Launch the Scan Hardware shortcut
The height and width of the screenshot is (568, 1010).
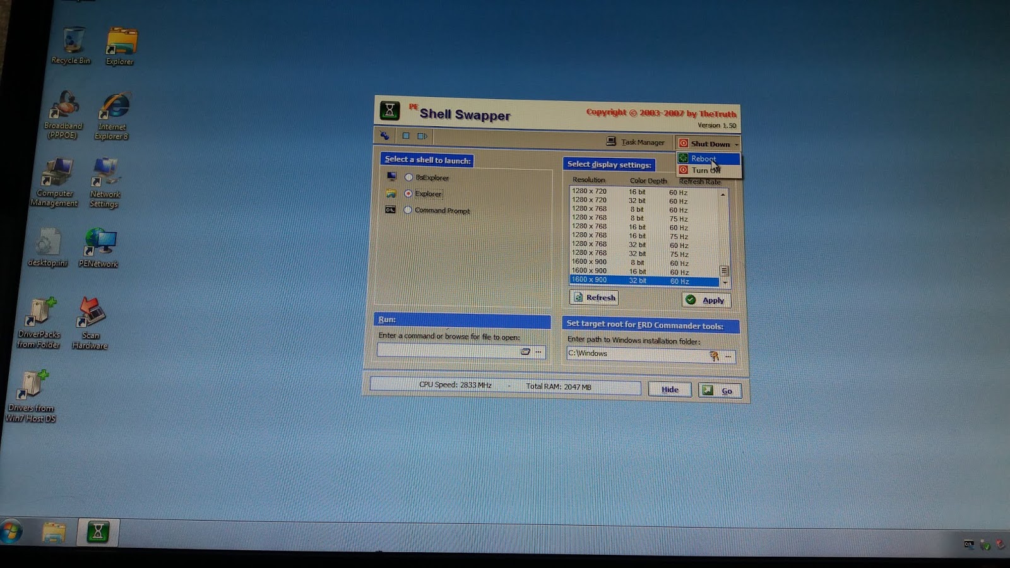click(90, 324)
